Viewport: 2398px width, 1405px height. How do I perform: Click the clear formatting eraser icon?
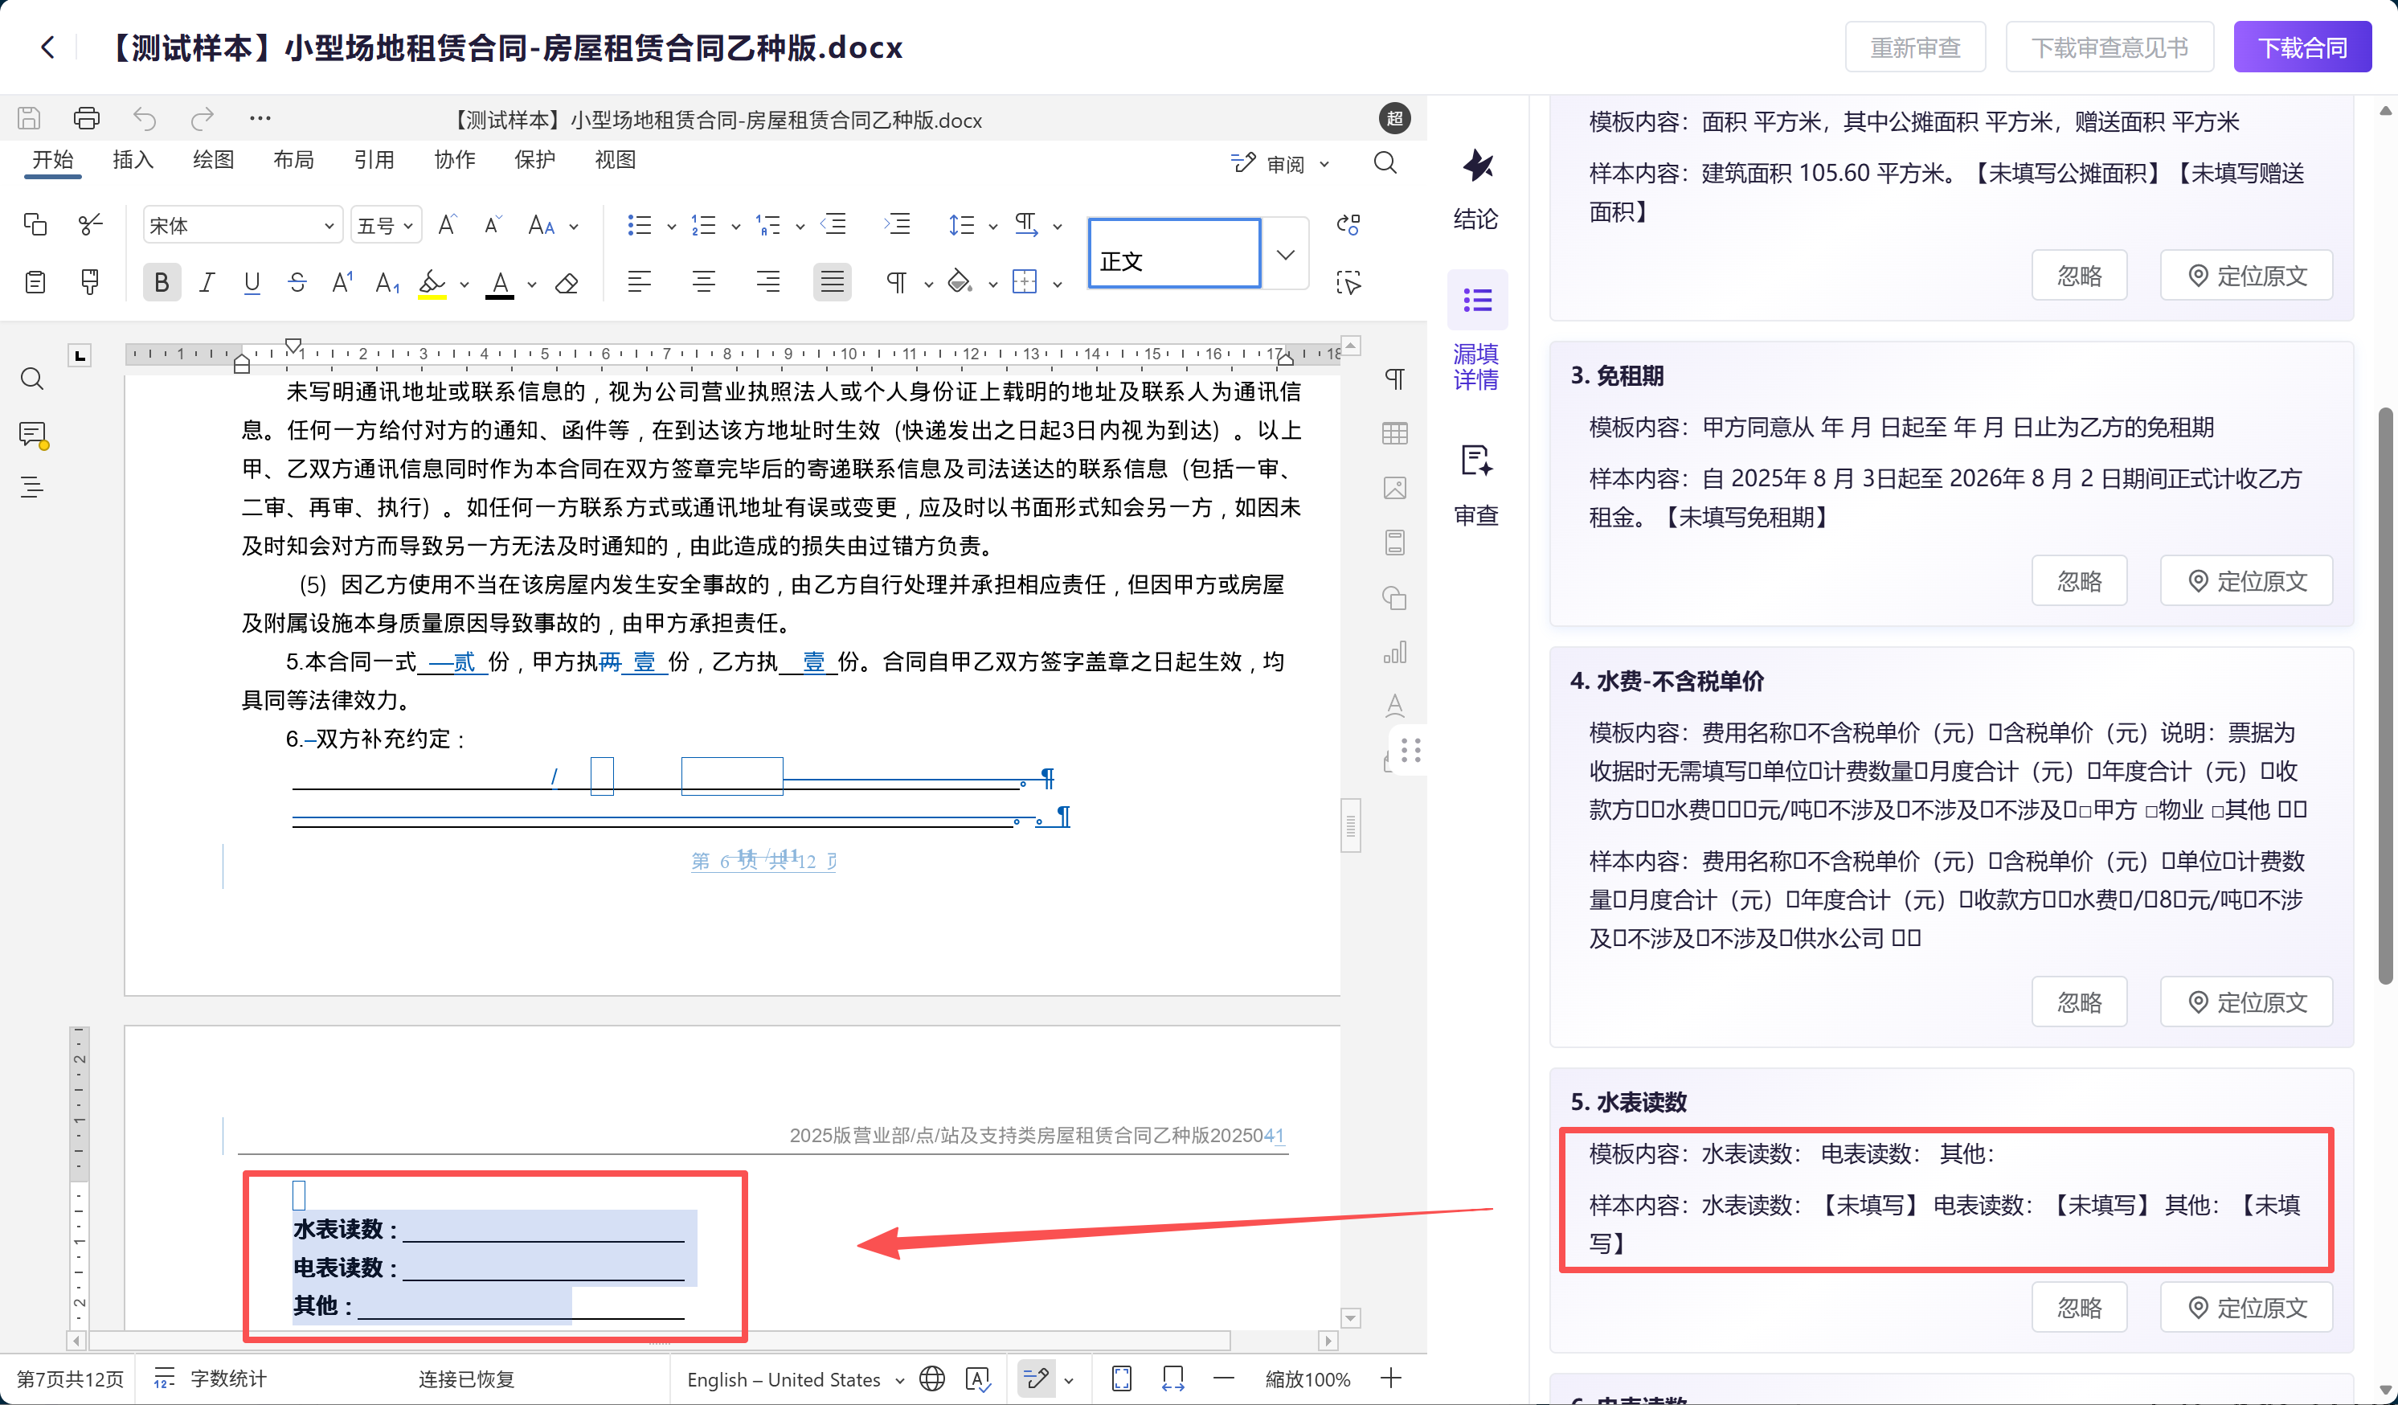tap(567, 283)
